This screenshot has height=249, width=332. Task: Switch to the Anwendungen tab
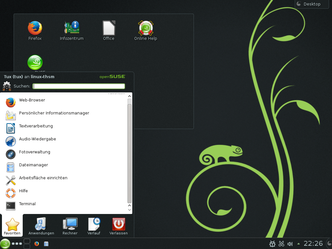coord(41,226)
